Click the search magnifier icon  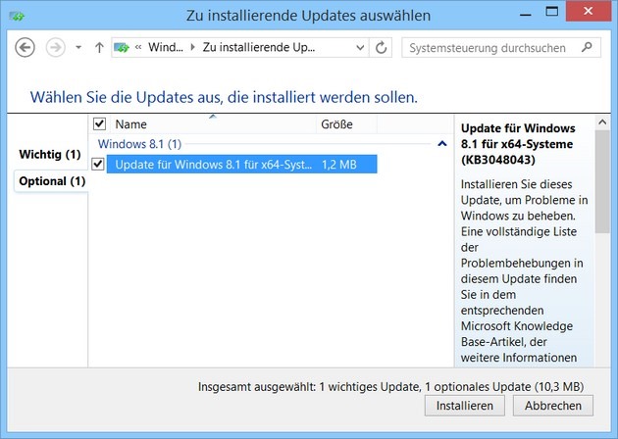click(587, 47)
